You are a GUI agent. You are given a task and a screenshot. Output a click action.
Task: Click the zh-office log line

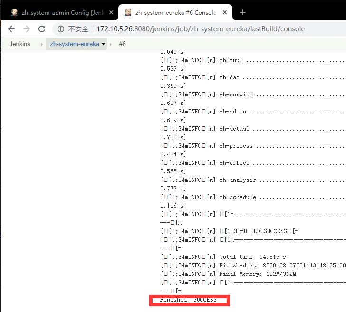coord(253,163)
